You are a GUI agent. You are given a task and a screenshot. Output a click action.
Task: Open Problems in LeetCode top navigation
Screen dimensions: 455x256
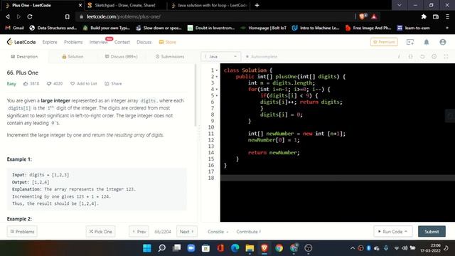(x=73, y=42)
